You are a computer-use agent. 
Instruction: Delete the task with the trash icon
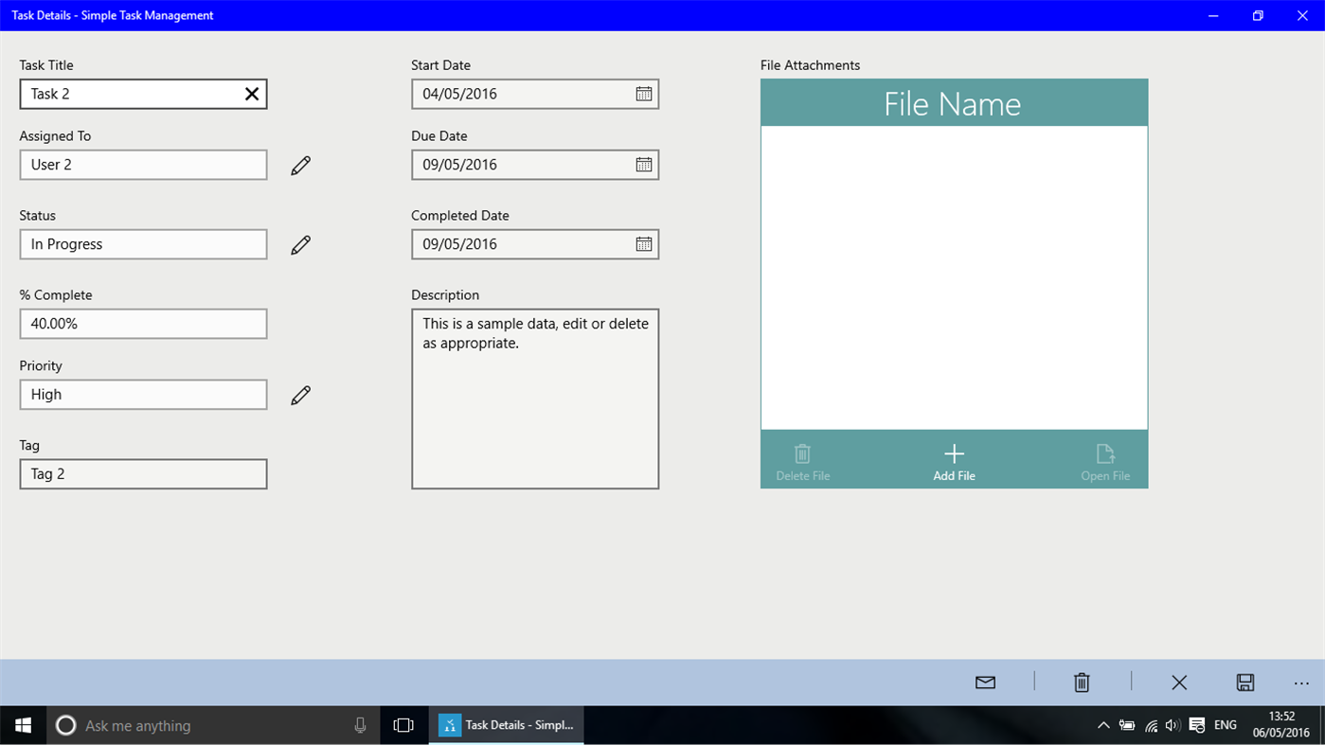tap(1082, 682)
